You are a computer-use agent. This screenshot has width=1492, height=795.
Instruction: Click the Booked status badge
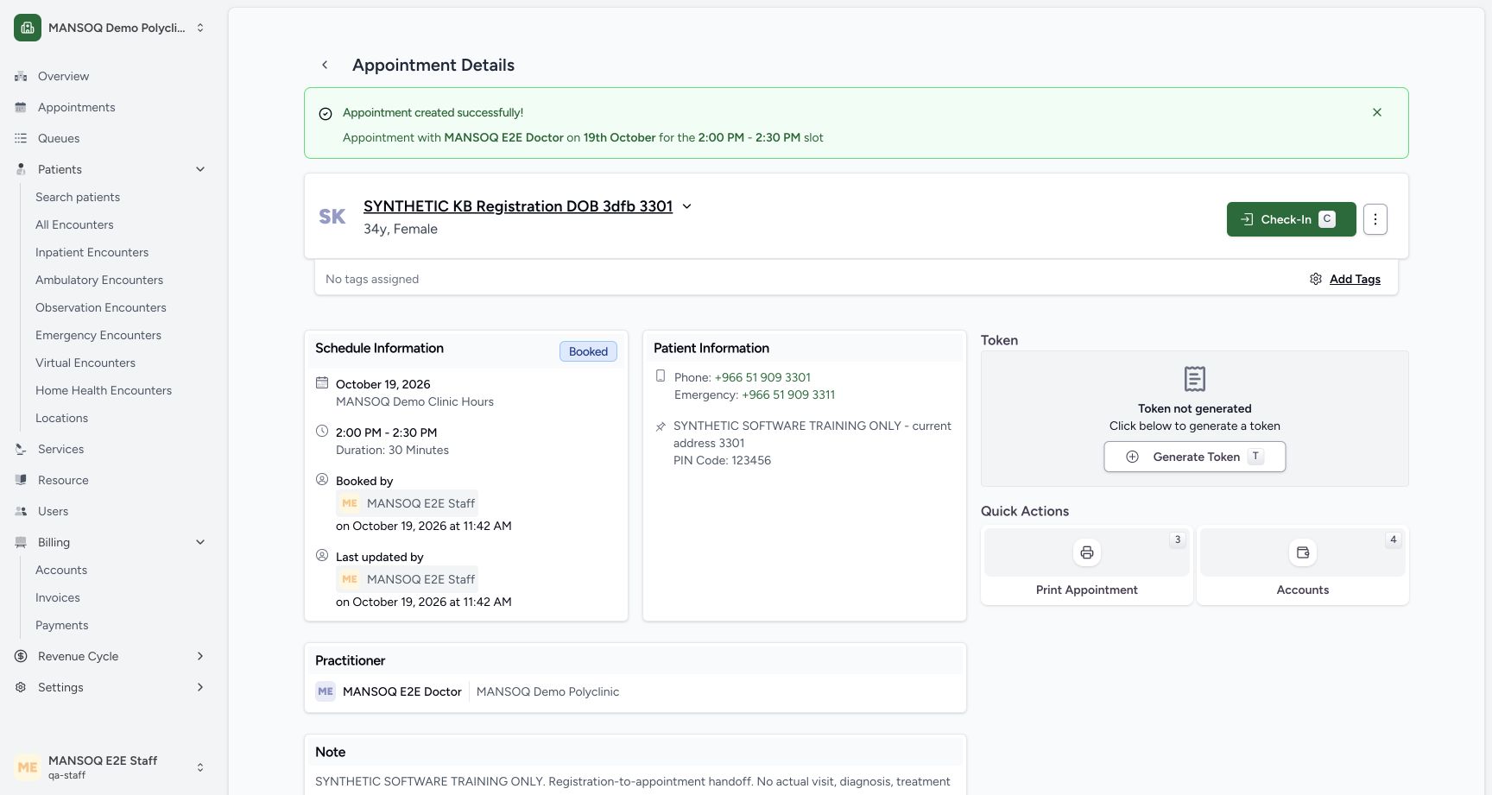pyautogui.click(x=588, y=351)
